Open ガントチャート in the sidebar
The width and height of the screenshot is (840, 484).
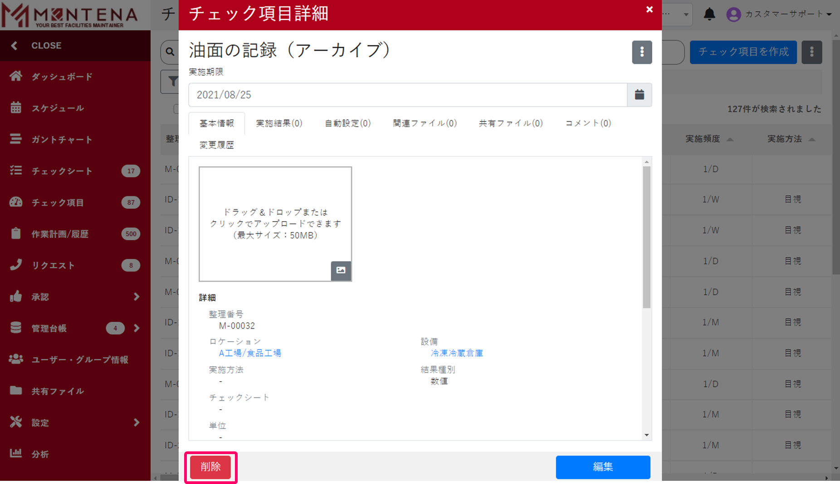(62, 140)
